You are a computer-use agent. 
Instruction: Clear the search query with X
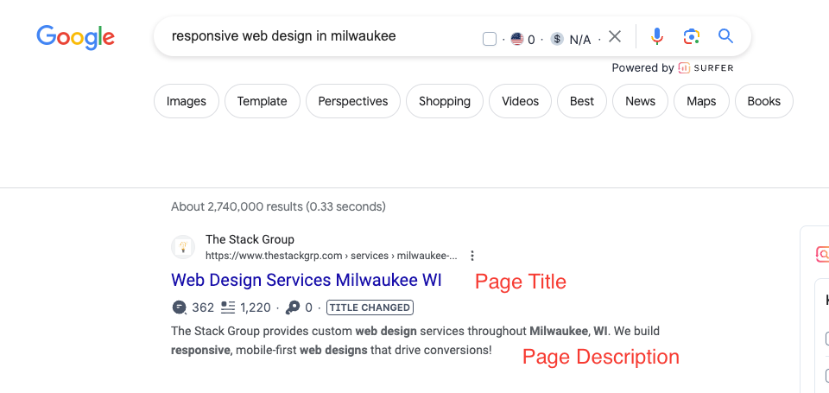pos(614,36)
